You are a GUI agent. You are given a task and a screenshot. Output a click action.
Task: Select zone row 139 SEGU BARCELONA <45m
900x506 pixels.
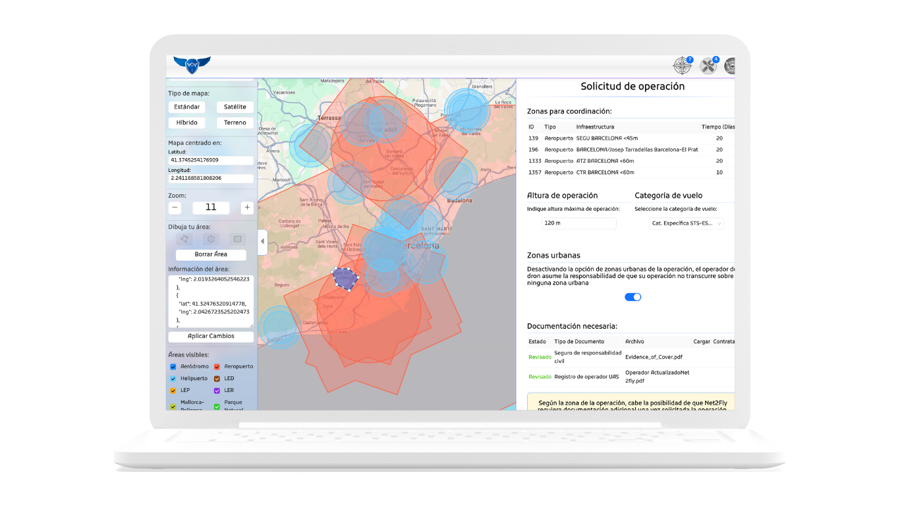pyautogui.click(x=631, y=138)
